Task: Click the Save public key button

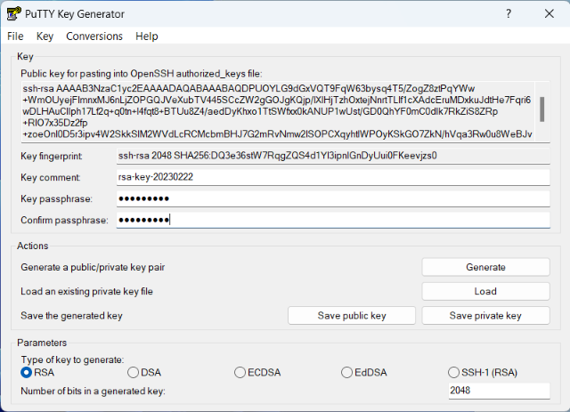Action: 352,316
